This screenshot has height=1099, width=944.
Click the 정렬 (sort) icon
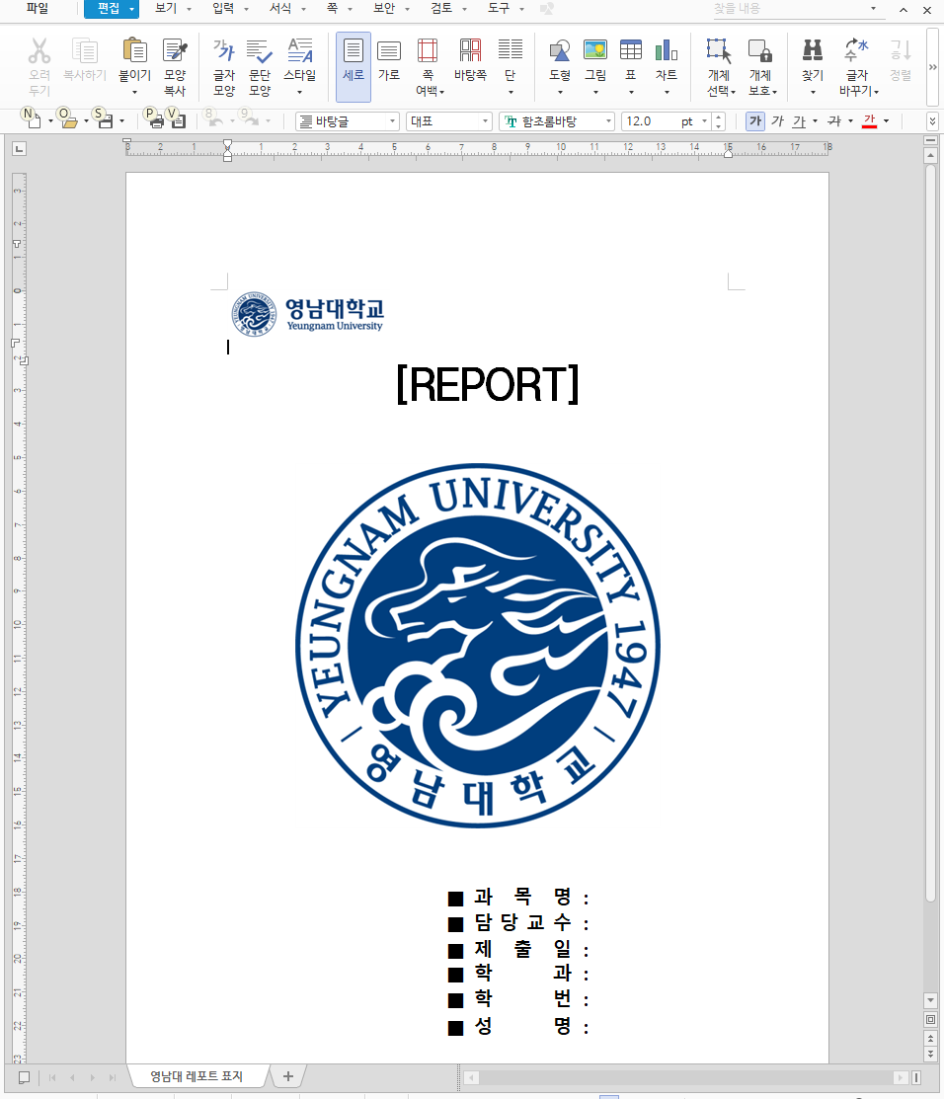point(901,51)
